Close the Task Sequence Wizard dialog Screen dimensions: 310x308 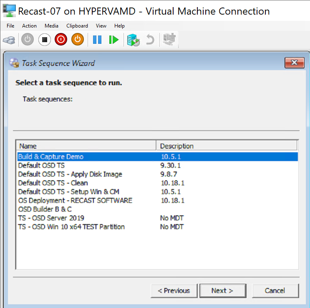294,63
